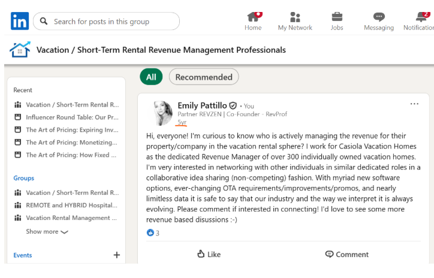Viewport: 434px width, 278px height.
Task: Open REMOTE and HYBRID Hospitality group
Action: click(71, 205)
